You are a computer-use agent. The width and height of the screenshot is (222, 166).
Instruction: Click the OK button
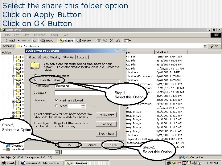69,145
